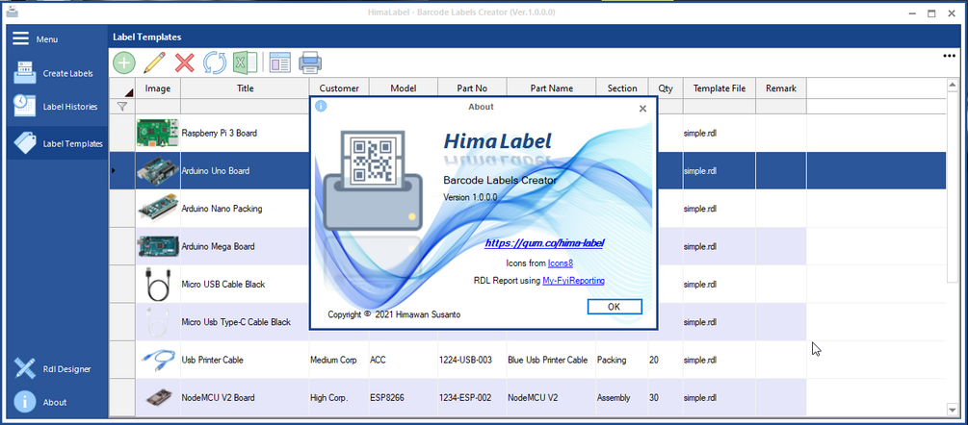This screenshot has width=968, height=425.
Task: Click the vertical scrollbar thumb
Action: [x=953, y=187]
